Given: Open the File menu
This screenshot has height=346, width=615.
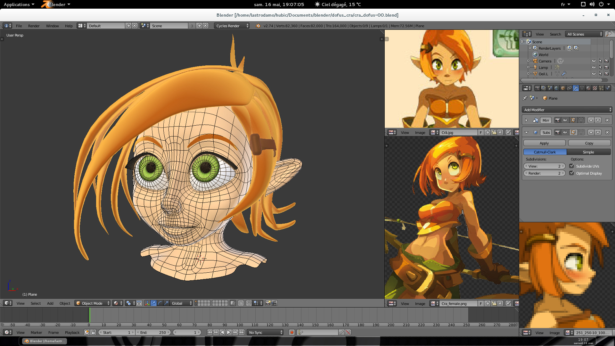Looking at the screenshot, I should click(19, 26).
